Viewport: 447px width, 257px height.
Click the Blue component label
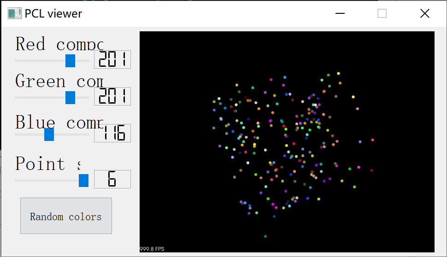pos(59,122)
